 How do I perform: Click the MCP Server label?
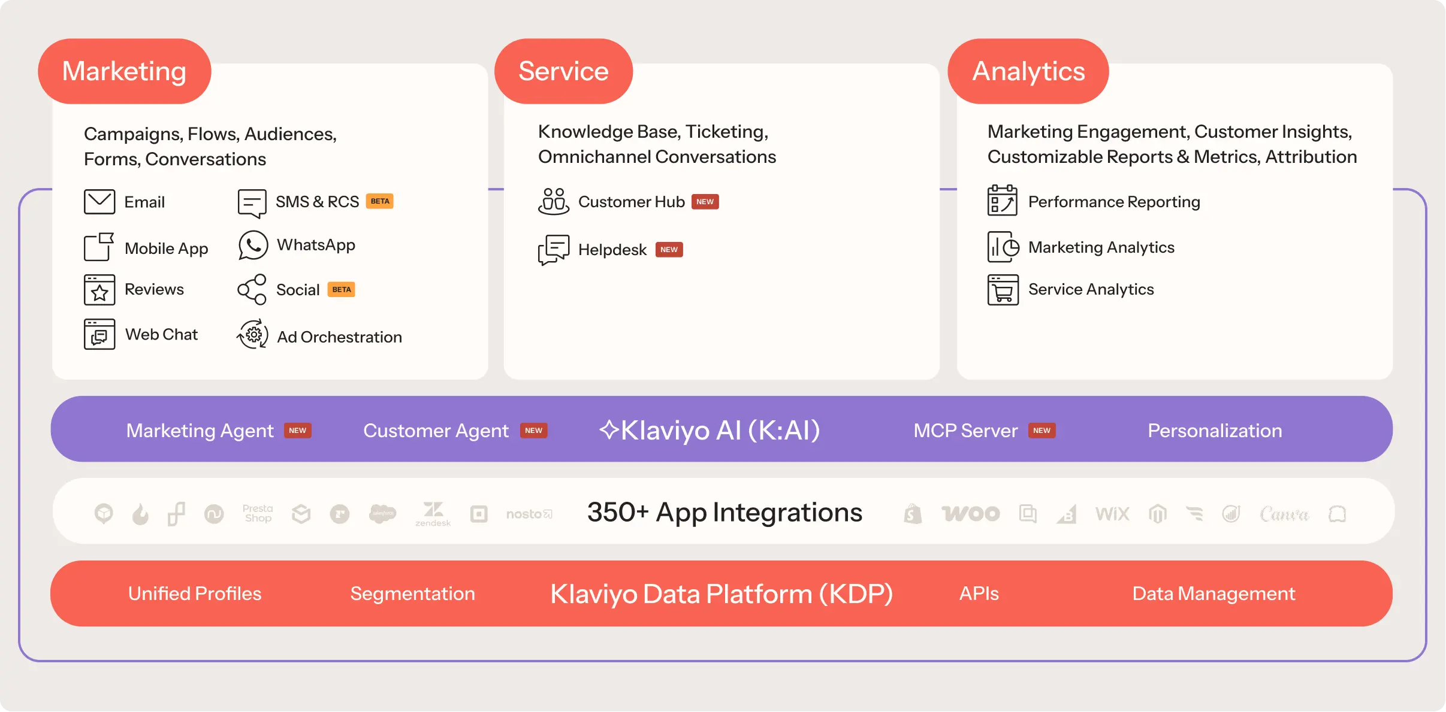tap(965, 431)
